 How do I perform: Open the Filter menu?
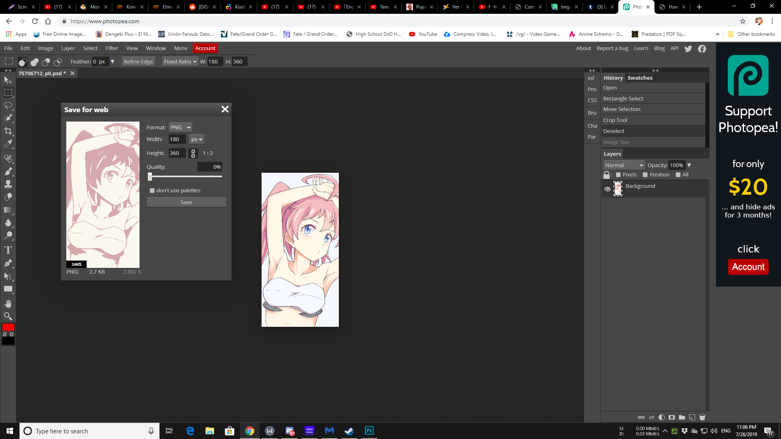(x=112, y=48)
